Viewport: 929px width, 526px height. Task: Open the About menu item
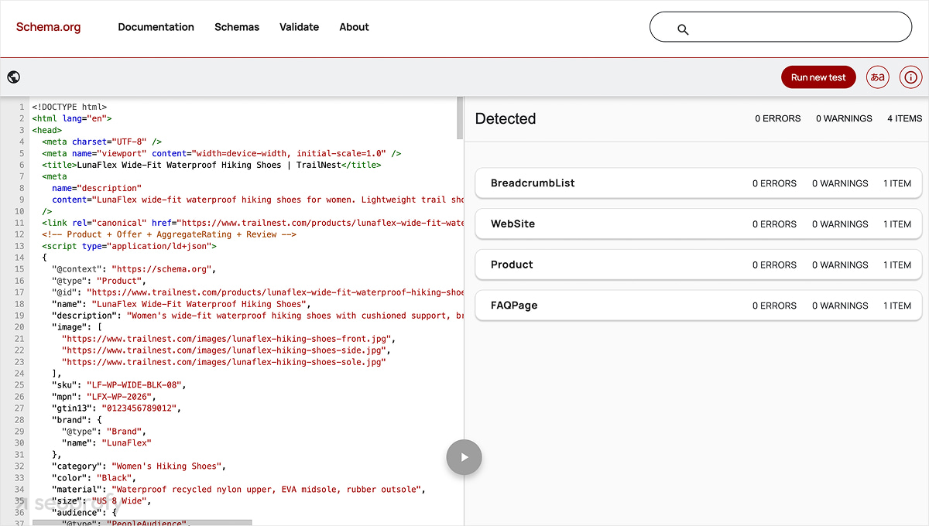point(354,27)
